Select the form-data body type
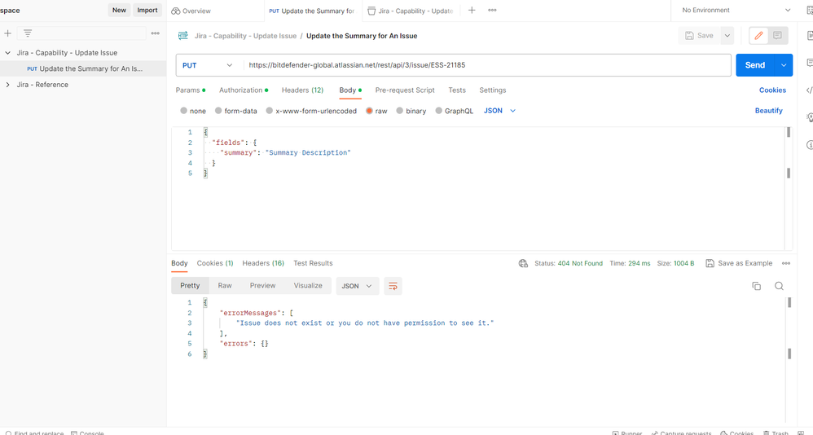Screen dimensions: 813x435 point(236,111)
